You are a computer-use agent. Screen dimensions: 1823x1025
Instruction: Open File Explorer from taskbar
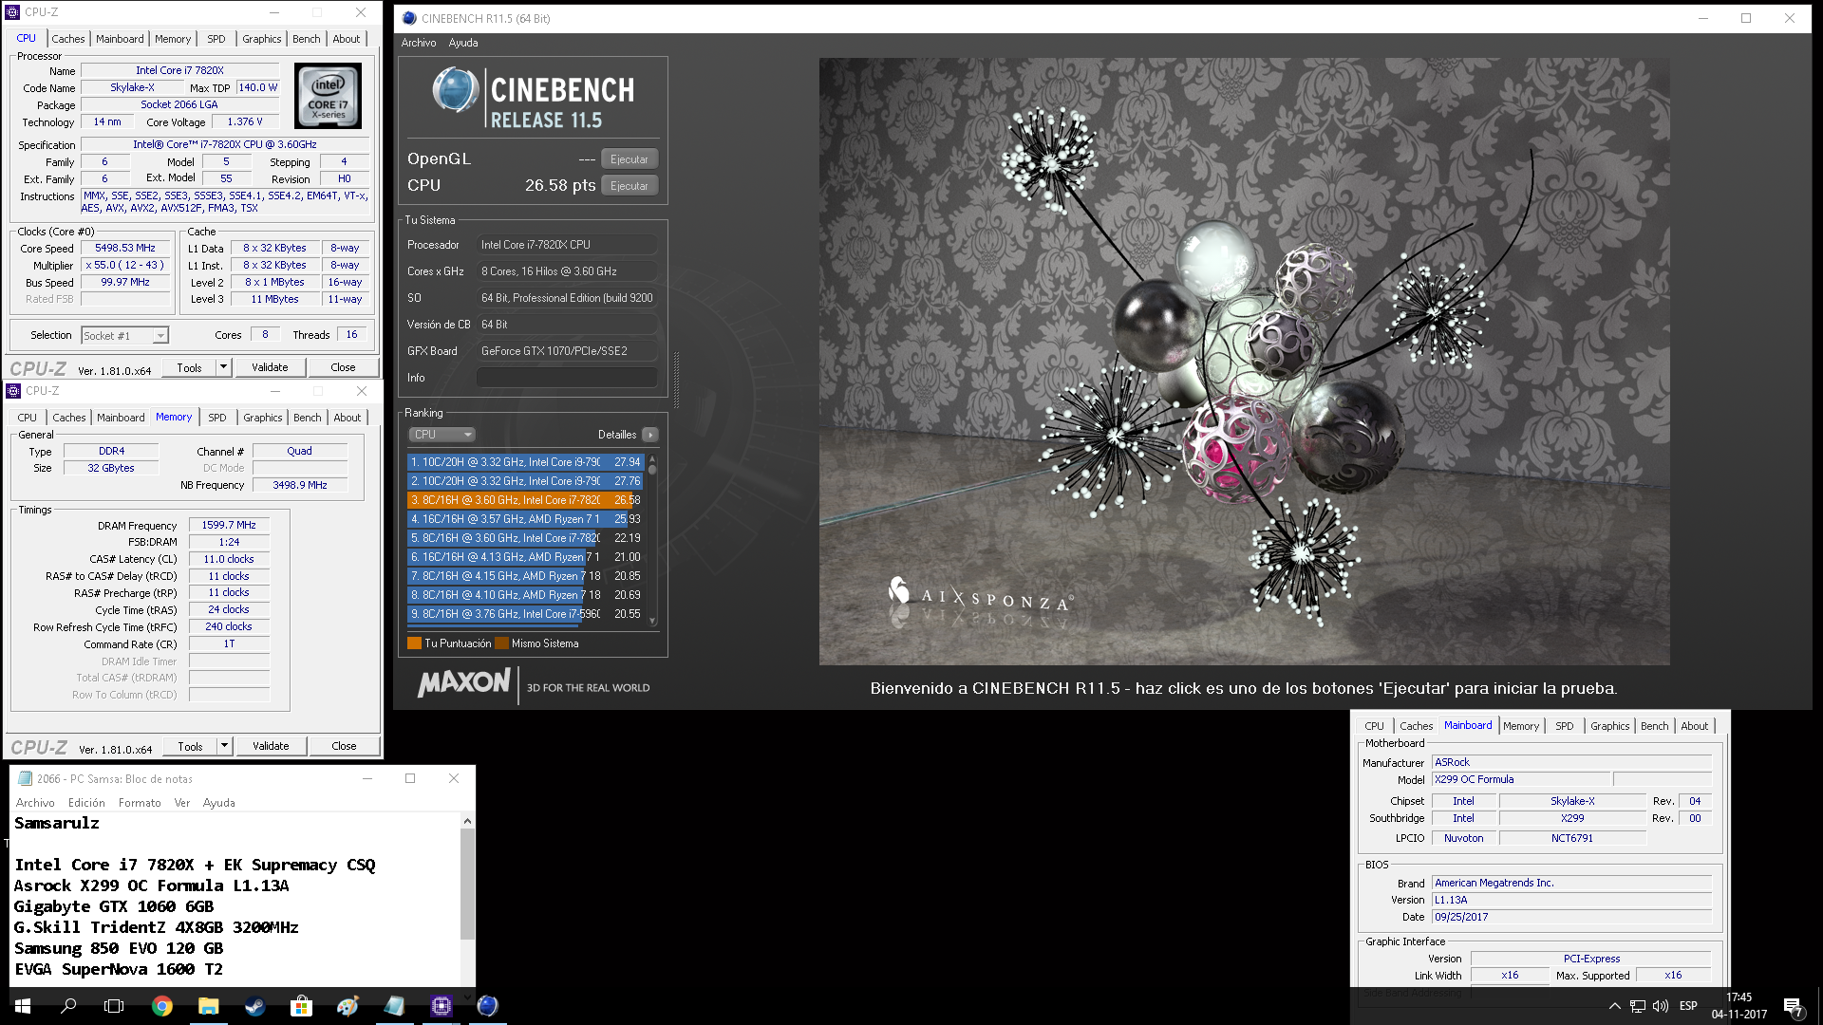[209, 1006]
